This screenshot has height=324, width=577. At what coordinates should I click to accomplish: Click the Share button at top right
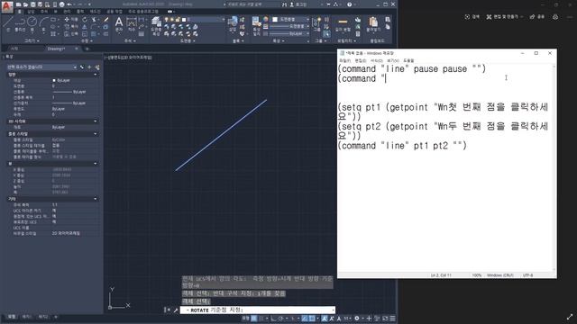tap(537, 17)
